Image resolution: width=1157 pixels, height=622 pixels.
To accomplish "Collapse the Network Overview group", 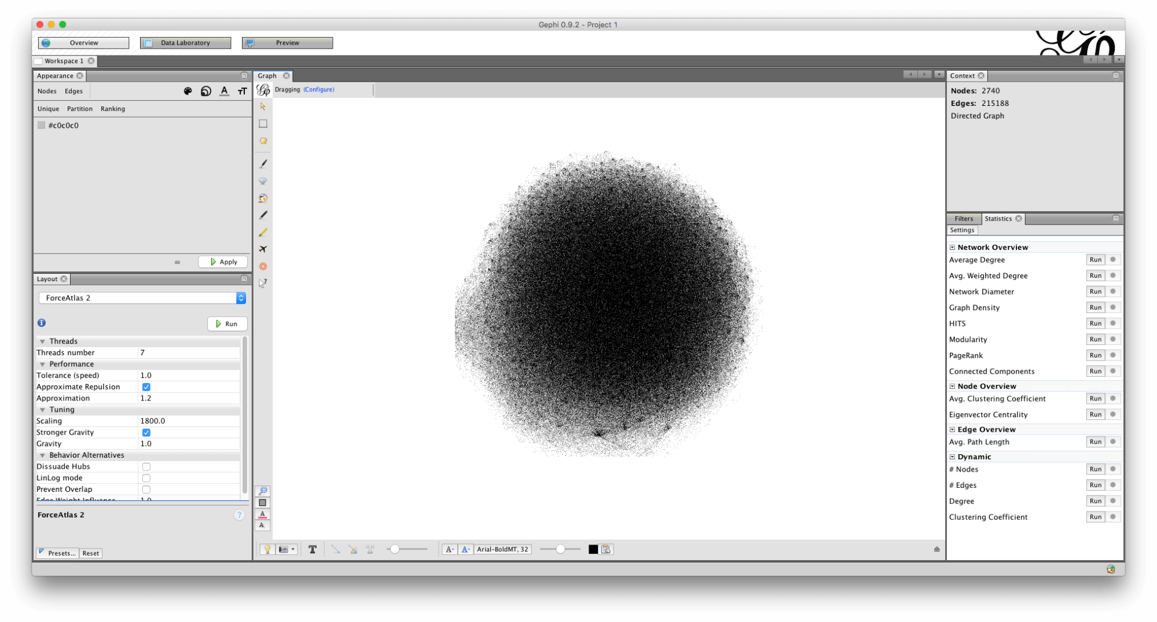I will pyautogui.click(x=952, y=248).
